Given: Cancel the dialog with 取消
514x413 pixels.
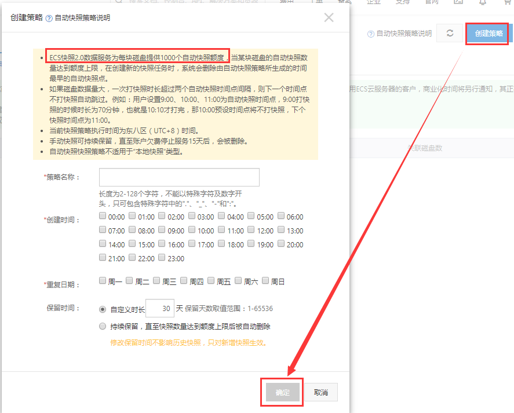Looking at the screenshot, I should 321,392.
